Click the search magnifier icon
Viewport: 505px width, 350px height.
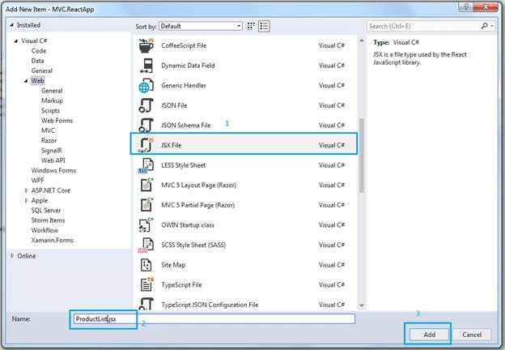[484, 26]
